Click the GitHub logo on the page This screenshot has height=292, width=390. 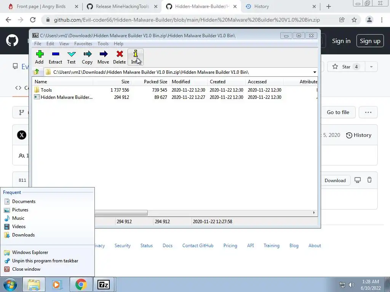click(12, 41)
